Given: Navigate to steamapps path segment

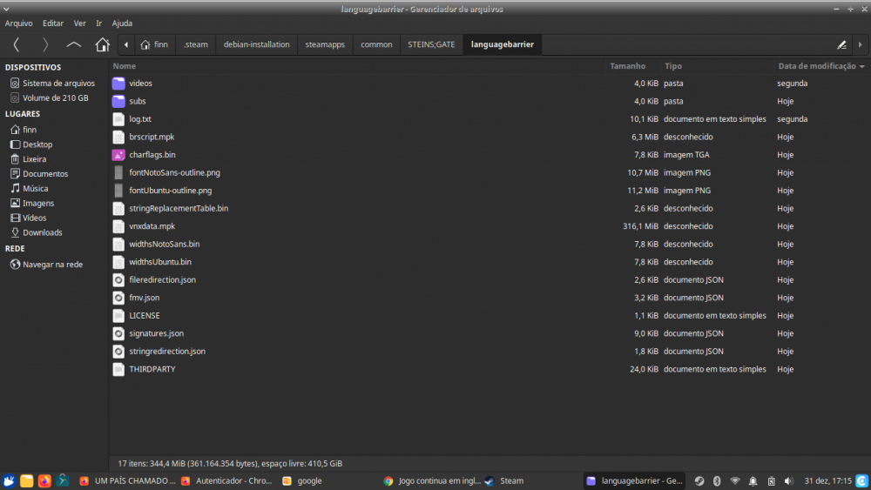Looking at the screenshot, I should [325, 44].
